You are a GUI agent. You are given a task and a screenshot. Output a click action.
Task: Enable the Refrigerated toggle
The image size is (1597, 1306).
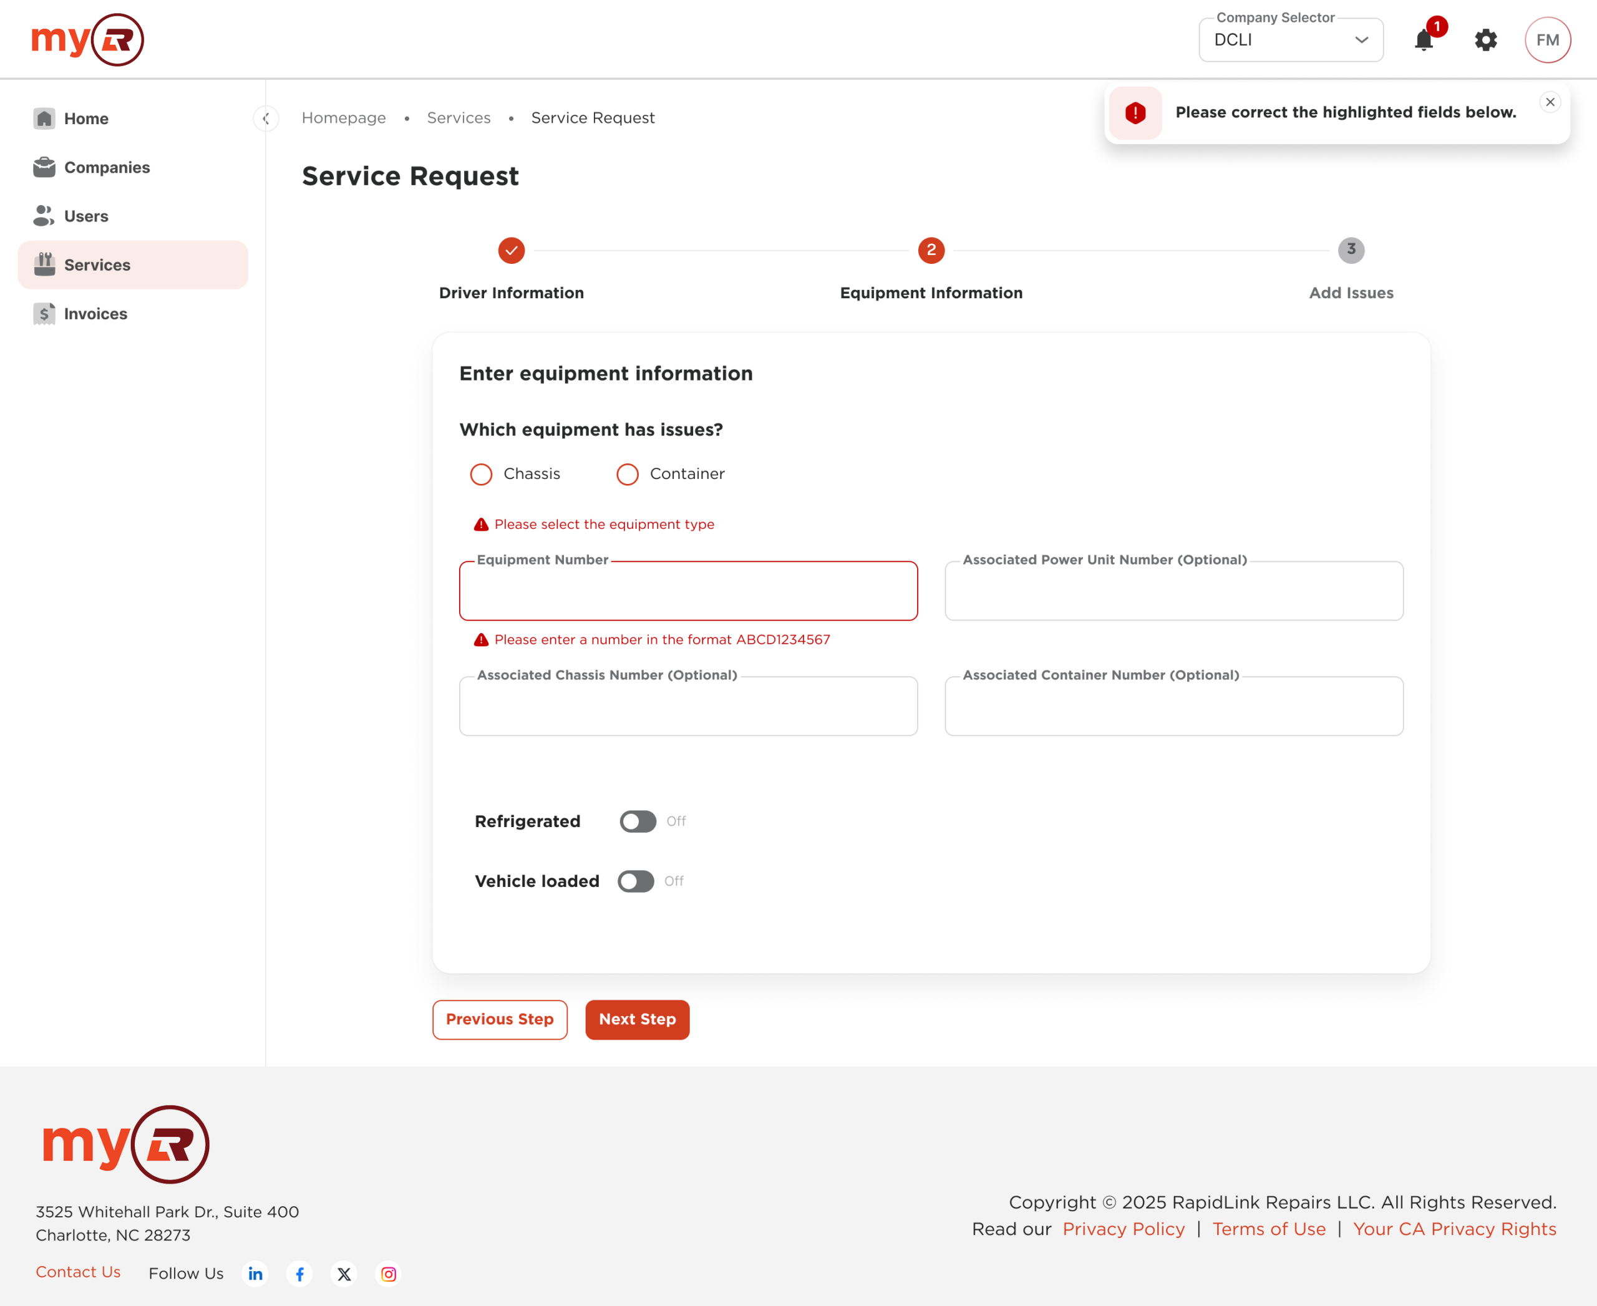click(638, 821)
